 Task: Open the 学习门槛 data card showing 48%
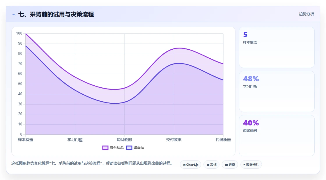pos(277,91)
